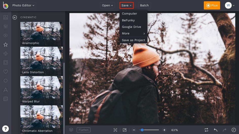Undo the last edit

coord(215,130)
